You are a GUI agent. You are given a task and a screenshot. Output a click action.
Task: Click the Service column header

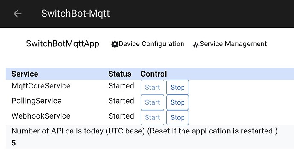pos(25,74)
